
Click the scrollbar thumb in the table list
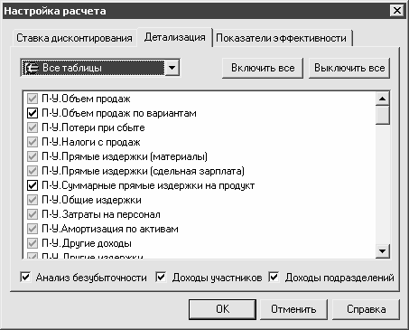(x=383, y=115)
